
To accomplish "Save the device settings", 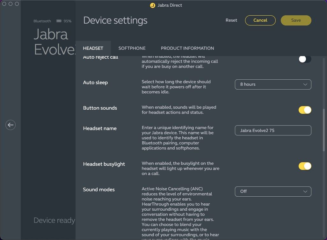I will [x=296, y=20].
